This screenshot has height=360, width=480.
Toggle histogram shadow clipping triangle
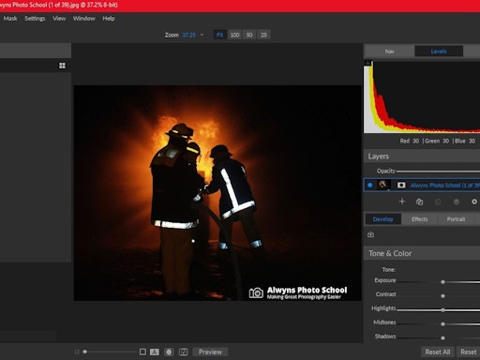point(367,63)
